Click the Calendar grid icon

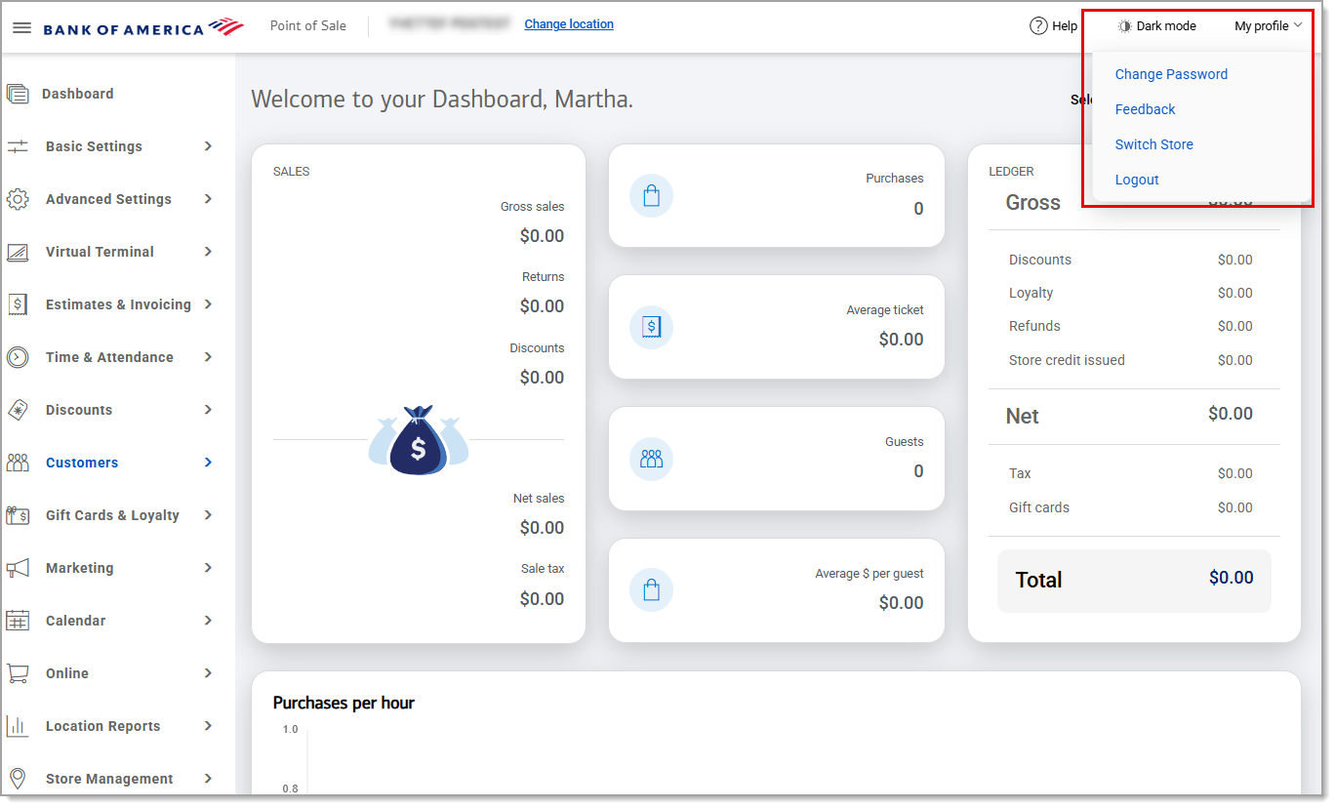pyautogui.click(x=18, y=621)
